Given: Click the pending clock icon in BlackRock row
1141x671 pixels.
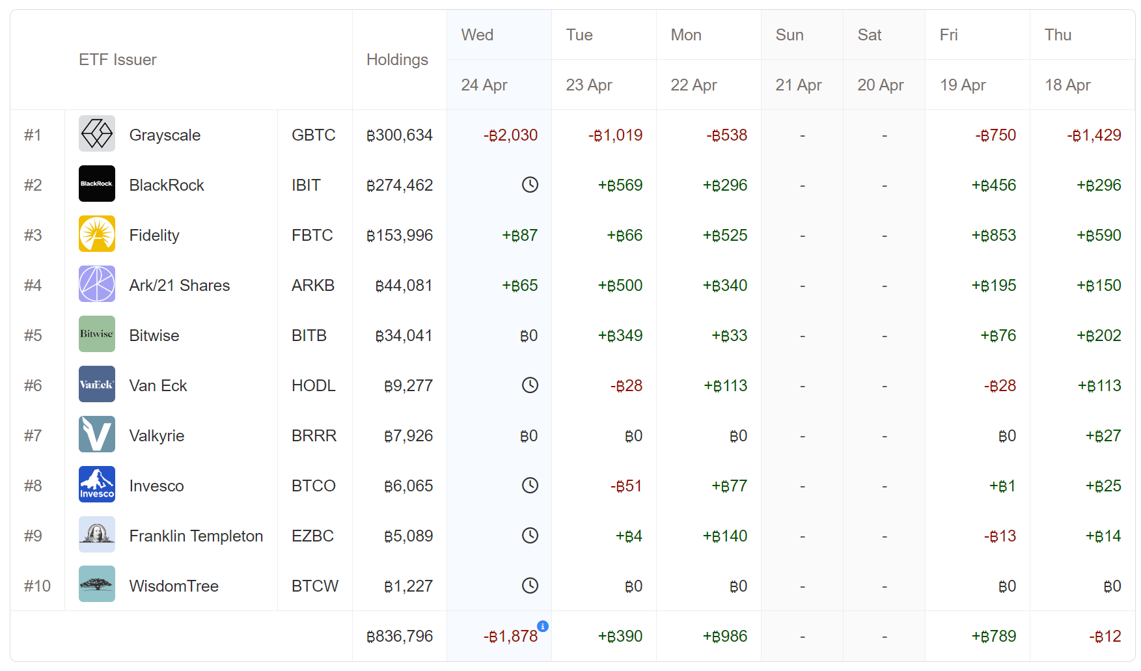Looking at the screenshot, I should 530,185.
